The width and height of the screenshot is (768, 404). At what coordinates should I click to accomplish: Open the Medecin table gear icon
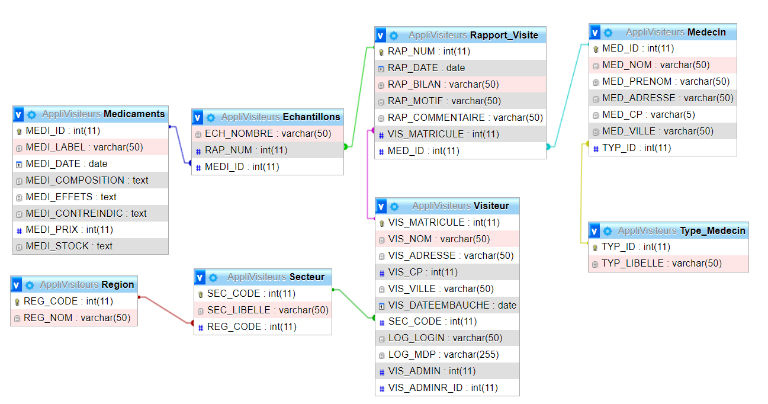click(x=608, y=33)
